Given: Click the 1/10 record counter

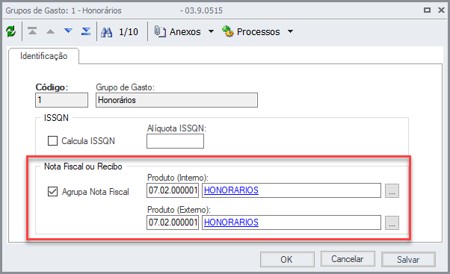Looking at the screenshot, I should [x=129, y=32].
